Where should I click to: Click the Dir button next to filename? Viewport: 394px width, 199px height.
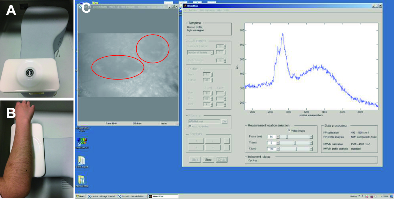225,121
